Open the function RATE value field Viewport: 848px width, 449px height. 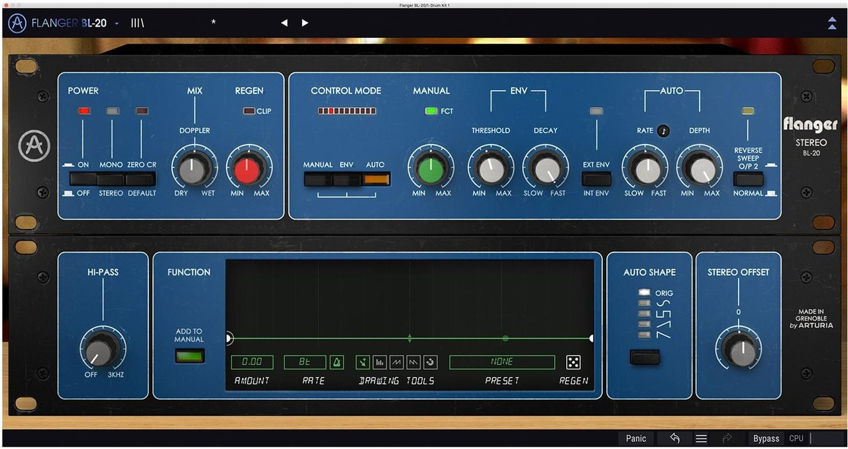pyautogui.click(x=305, y=362)
